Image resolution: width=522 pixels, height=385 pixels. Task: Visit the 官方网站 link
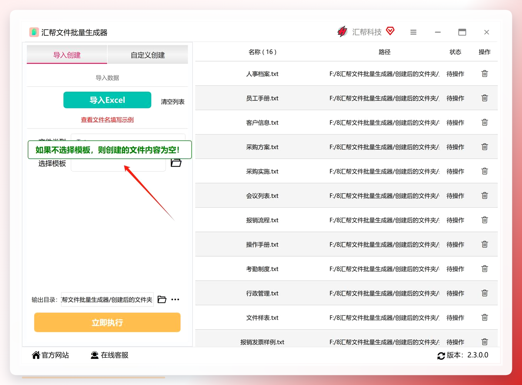50,355
